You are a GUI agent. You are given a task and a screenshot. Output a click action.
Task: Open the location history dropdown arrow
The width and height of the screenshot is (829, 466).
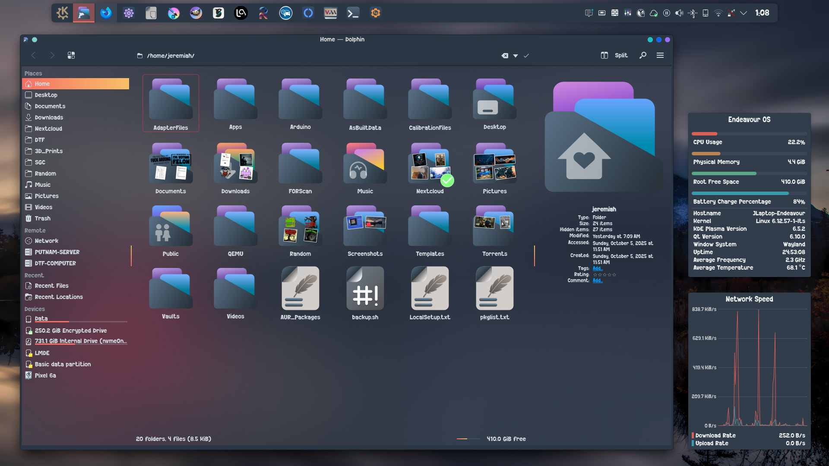tap(516, 56)
